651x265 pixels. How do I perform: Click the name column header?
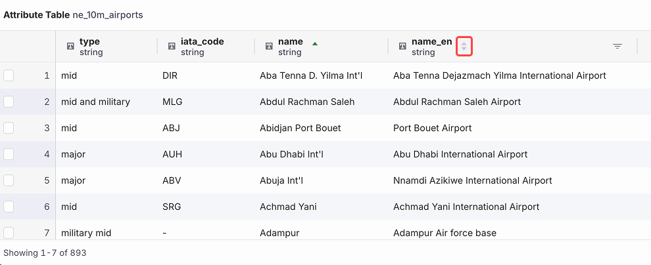pos(291,41)
